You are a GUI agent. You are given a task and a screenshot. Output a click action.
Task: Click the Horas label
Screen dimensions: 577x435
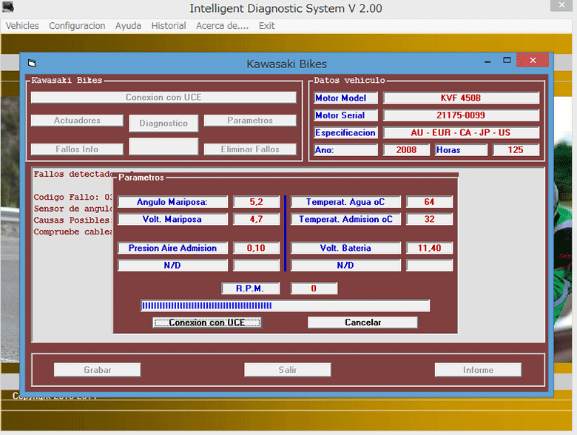461,149
